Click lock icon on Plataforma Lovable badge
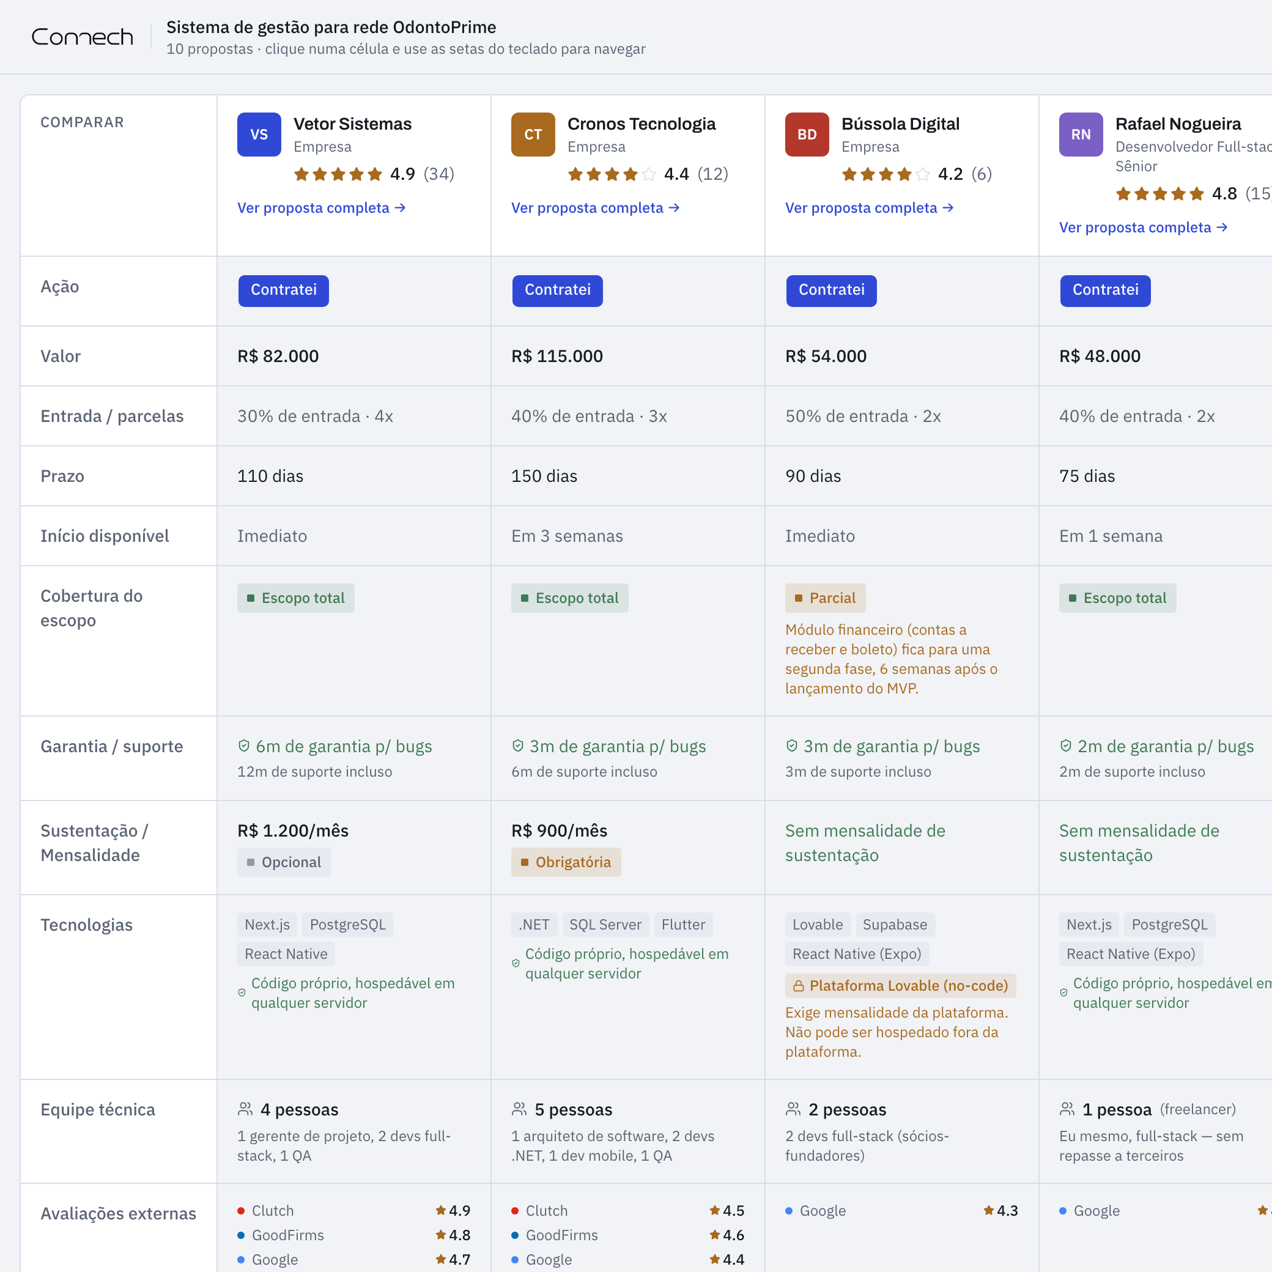 click(x=798, y=986)
